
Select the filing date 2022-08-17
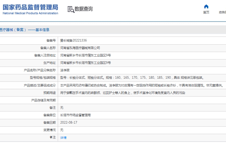tap(69, 122)
